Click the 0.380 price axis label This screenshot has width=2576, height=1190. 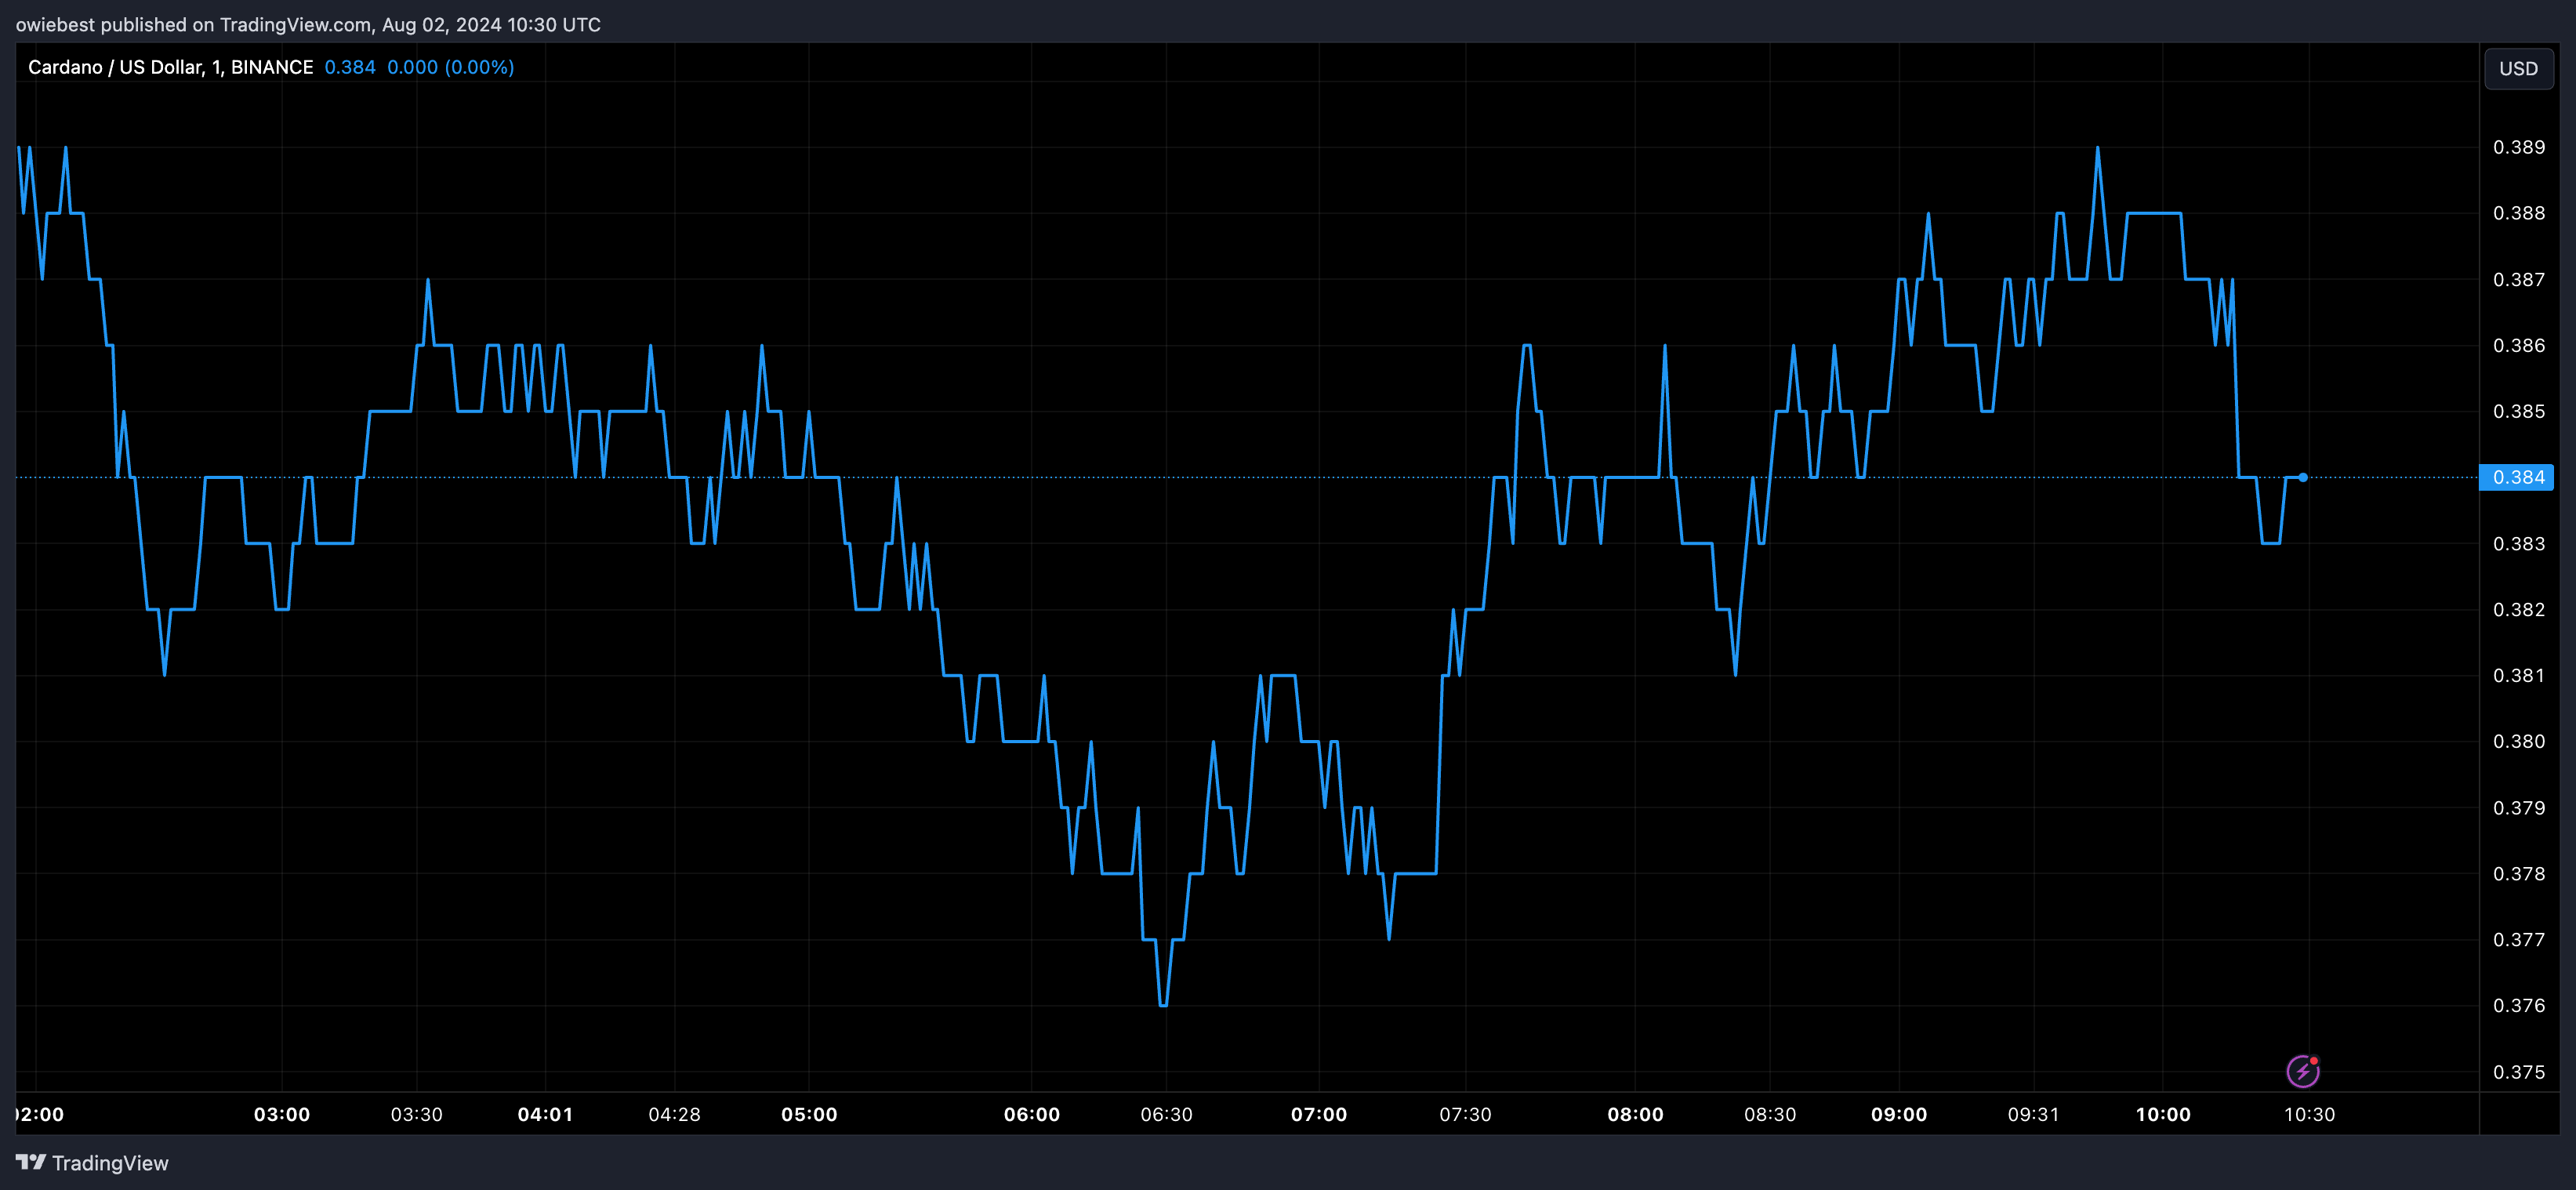coord(2518,741)
